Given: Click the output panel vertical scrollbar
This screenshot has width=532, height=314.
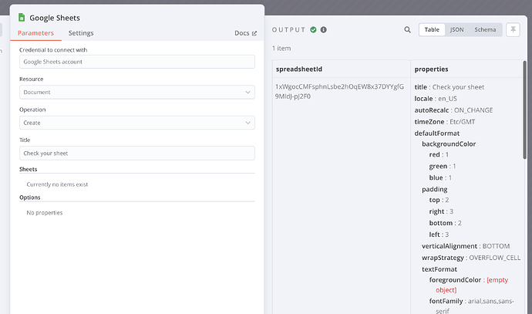Looking at the screenshot, I should pyautogui.click(x=524, y=110).
